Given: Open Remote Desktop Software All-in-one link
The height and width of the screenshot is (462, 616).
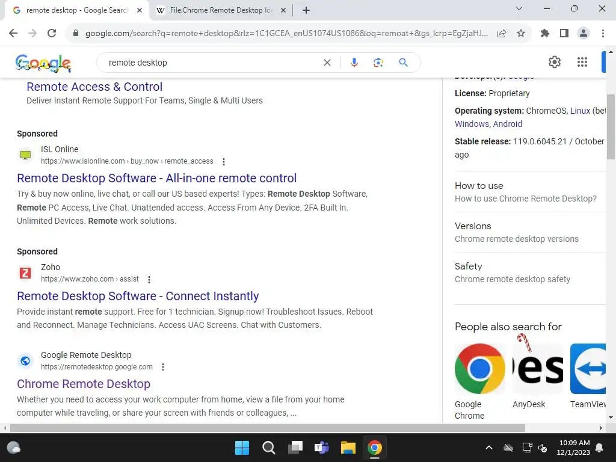Looking at the screenshot, I should (156, 178).
